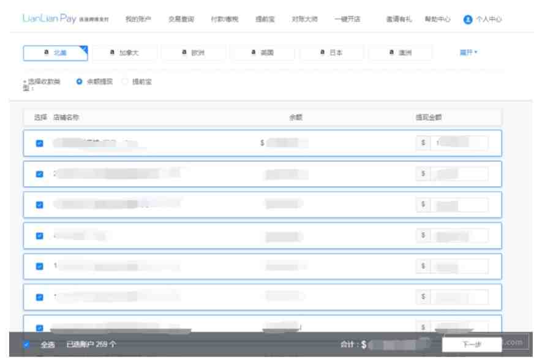Click the 选择 column header
This screenshot has height=362, width=542.
[x=40, y=117]
